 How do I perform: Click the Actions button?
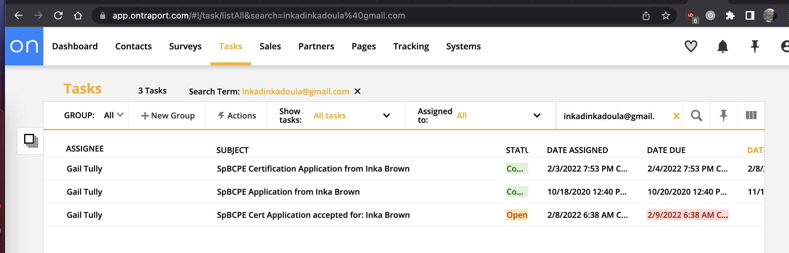pyautogui.click(x=237, y=116)
